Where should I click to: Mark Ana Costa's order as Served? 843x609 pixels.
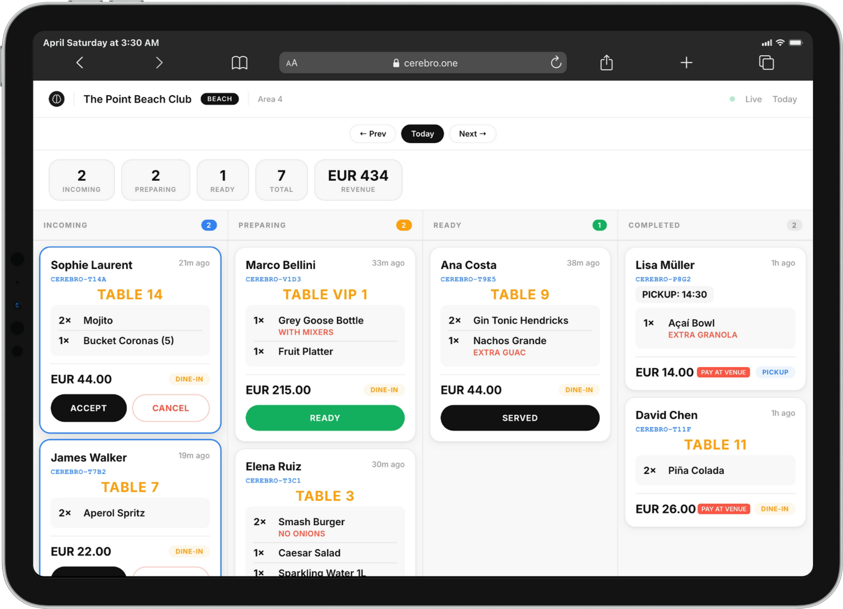point(520,417)
